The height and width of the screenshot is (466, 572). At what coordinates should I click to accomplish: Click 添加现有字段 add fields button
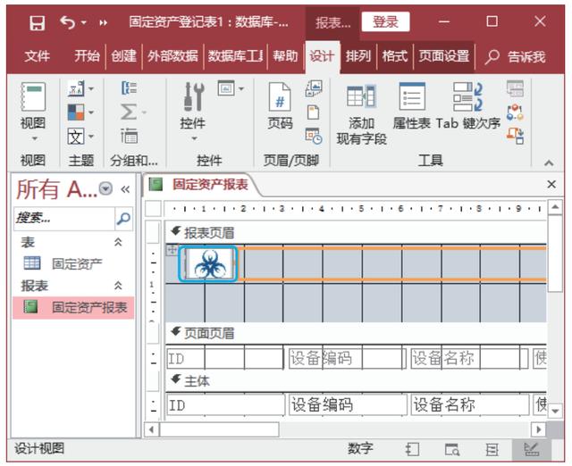361,114
